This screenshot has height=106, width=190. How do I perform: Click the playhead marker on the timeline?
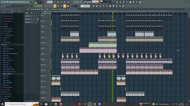point(113,13)
